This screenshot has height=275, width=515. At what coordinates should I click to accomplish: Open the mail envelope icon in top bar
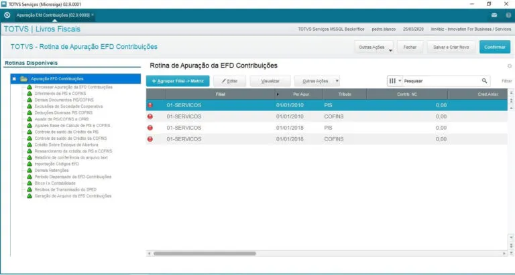[x=494, y=15]
